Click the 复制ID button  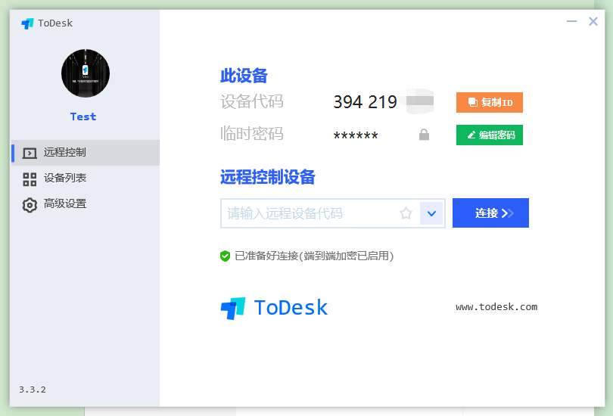click(490, 102)
